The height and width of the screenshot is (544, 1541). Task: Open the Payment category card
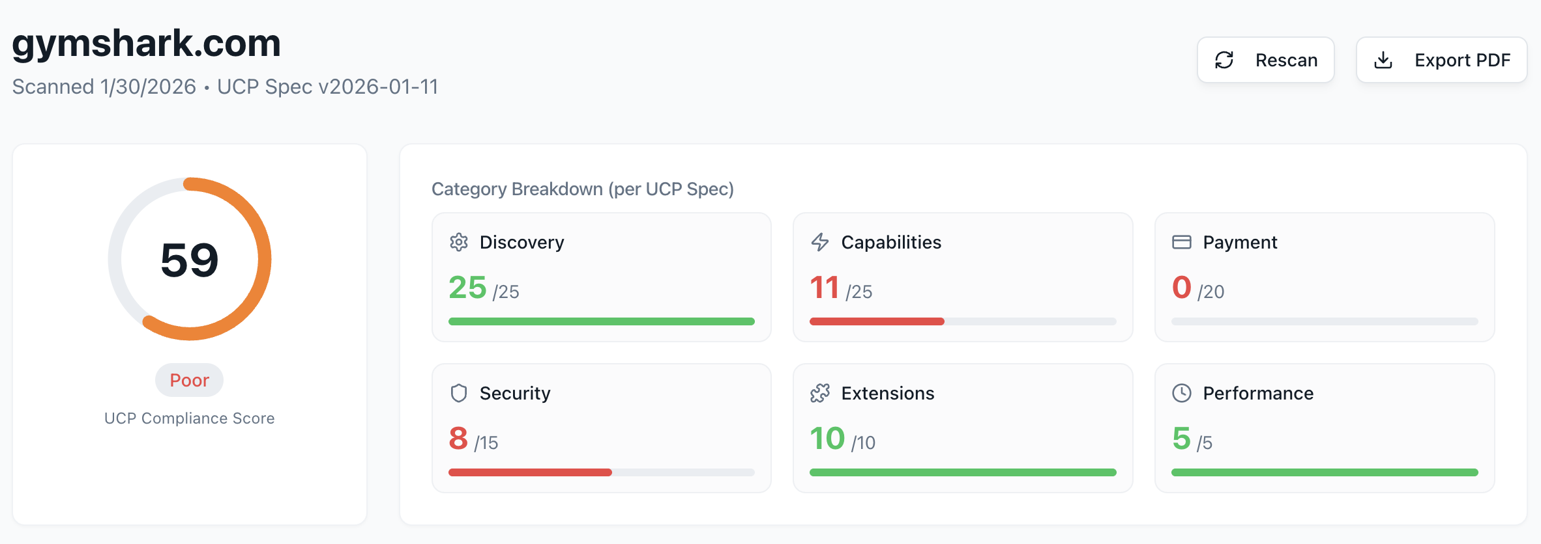[1324, 277]
